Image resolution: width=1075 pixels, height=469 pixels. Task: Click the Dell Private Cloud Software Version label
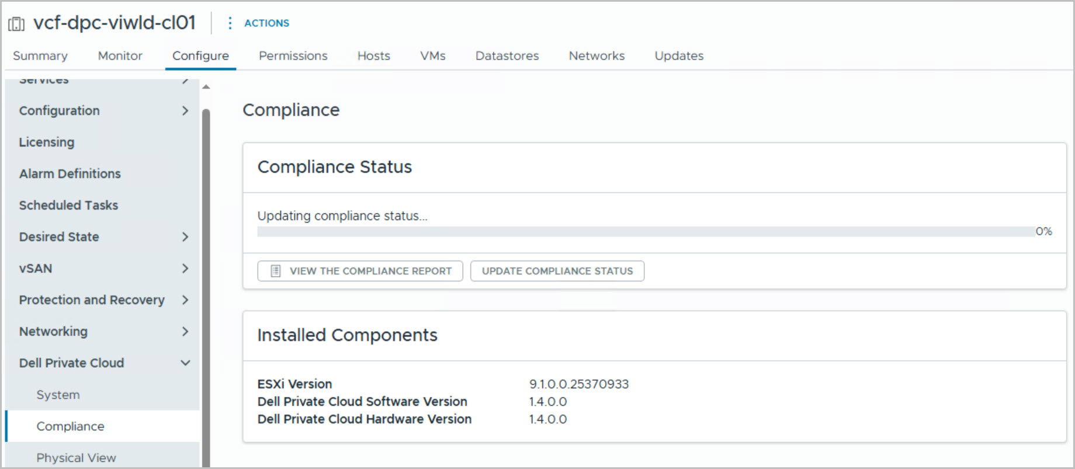362,401
